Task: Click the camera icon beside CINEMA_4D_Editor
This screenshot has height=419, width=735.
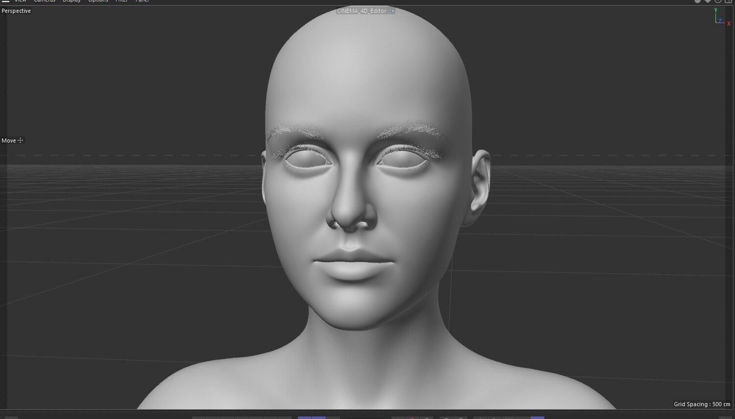Action: pyautogui.click(x=391, y=11)
